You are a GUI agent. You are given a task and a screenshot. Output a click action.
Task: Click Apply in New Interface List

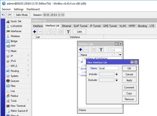129,80
